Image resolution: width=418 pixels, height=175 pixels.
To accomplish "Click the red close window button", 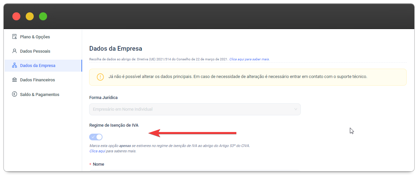I will 16,16.
